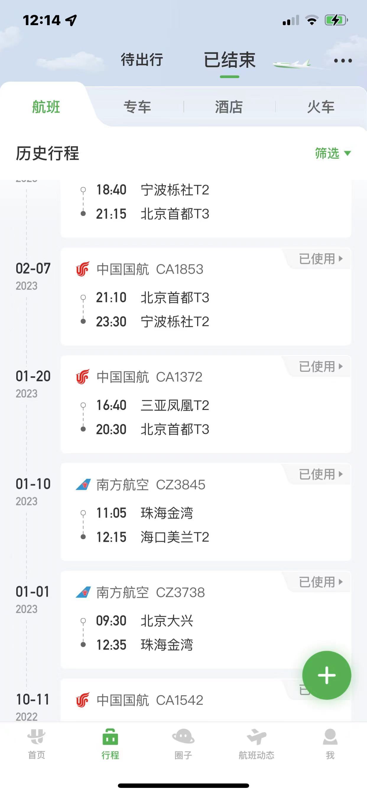Tap the 行程 suitcase icon

(x=110, y=738)
